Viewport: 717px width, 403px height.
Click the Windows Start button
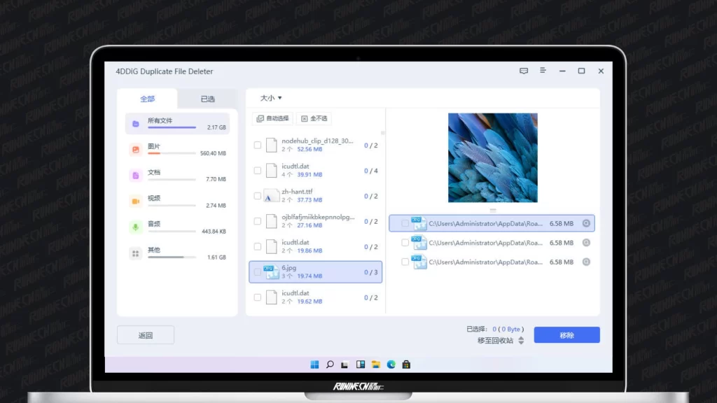point(314,365)
